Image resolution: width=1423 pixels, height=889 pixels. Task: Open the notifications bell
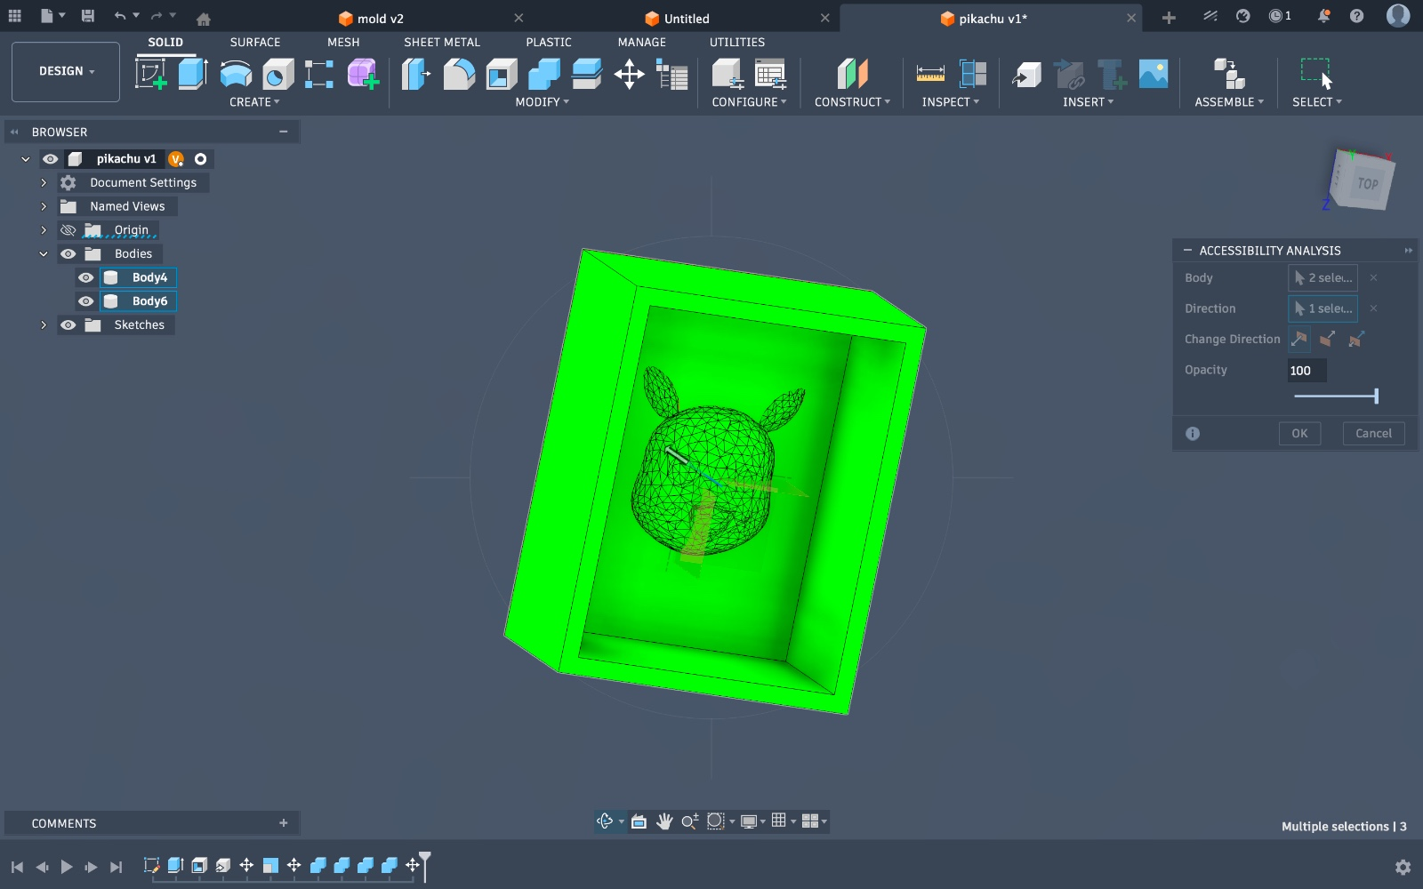[1323, 16]
